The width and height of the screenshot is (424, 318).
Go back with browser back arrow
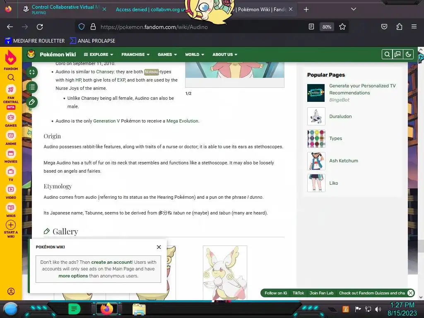[10, 27]
